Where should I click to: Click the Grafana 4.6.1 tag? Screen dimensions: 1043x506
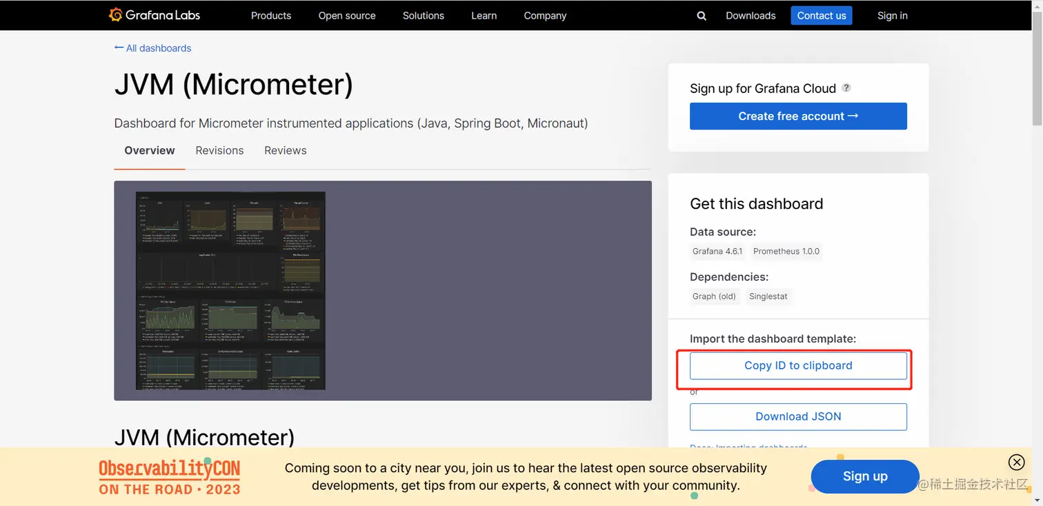pos(717,252)
